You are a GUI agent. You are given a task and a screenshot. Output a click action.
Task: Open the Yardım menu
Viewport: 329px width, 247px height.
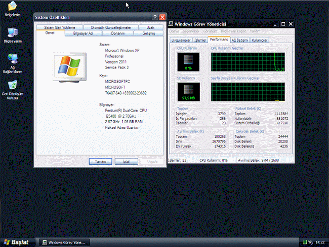[255, 31]
